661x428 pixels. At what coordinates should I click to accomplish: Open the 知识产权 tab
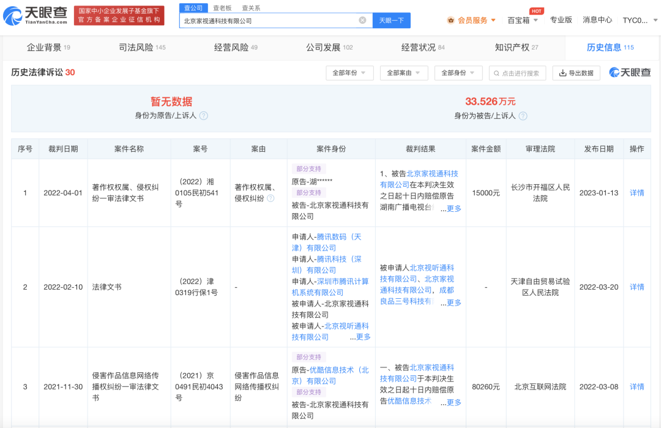pyautogui.click(x=517, y=47)
